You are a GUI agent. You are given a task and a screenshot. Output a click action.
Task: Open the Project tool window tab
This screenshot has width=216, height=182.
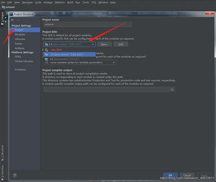[2, 18]
